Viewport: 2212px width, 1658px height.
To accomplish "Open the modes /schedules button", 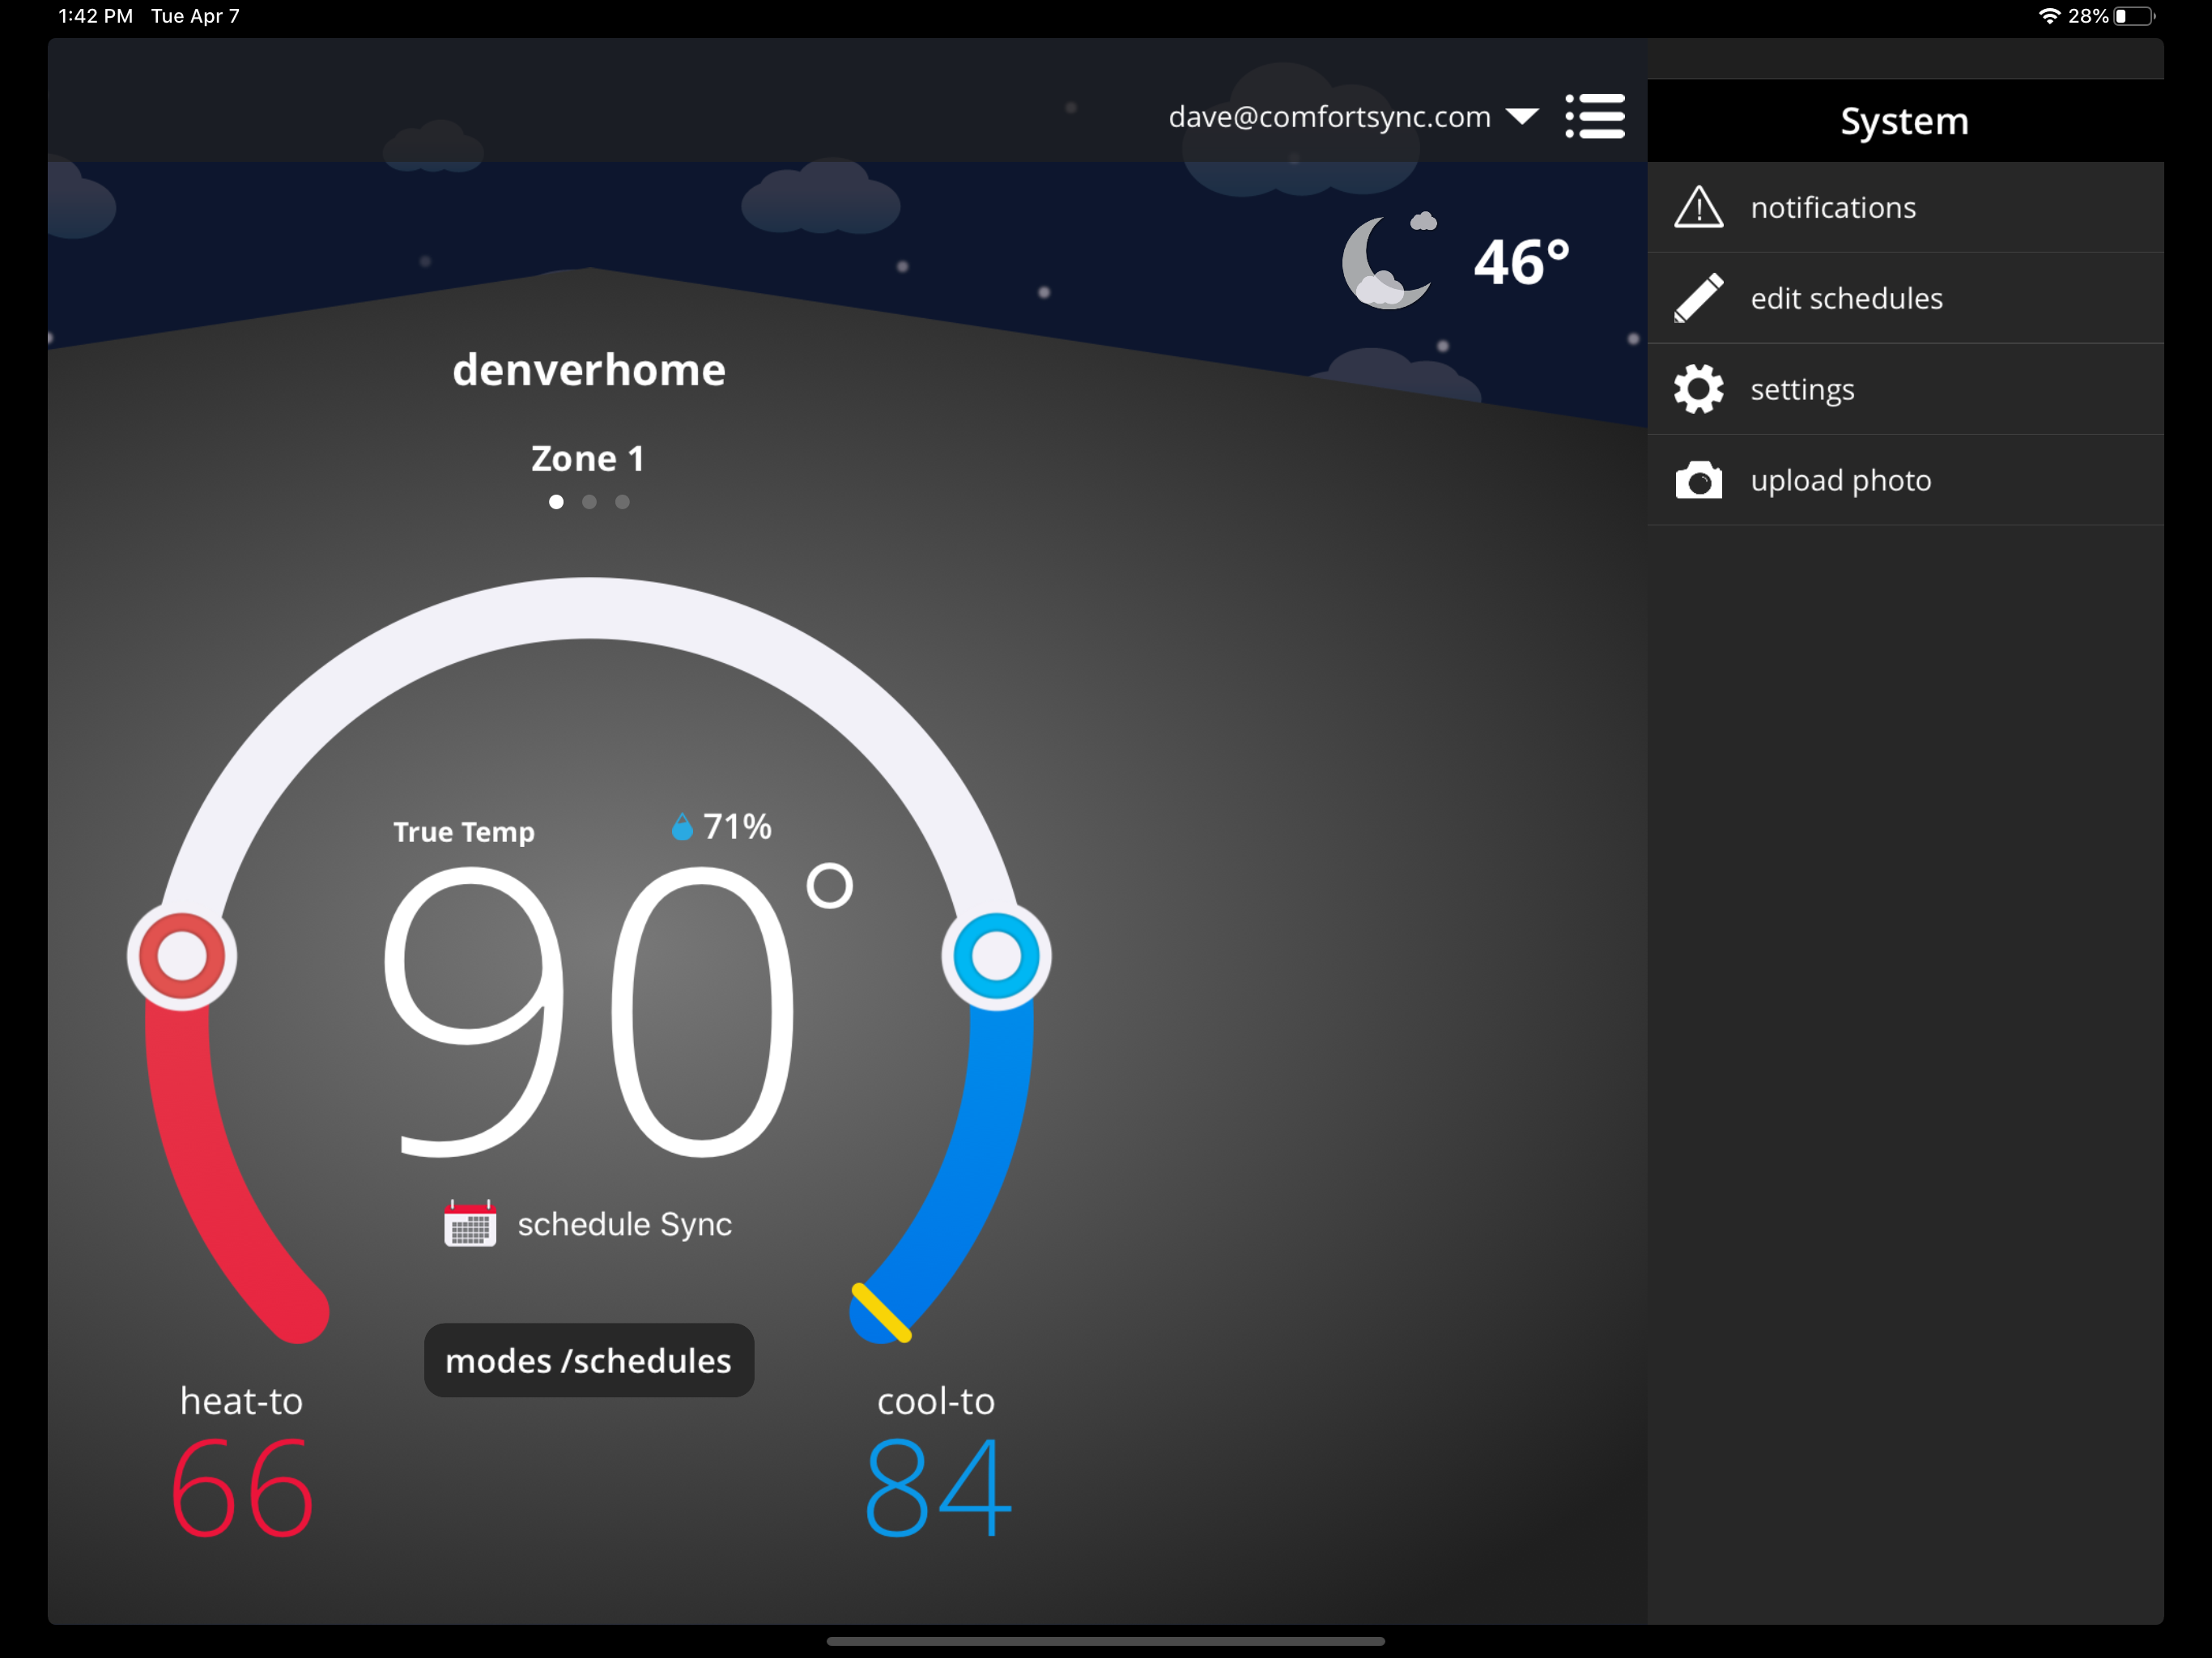I will (589, 1360).
